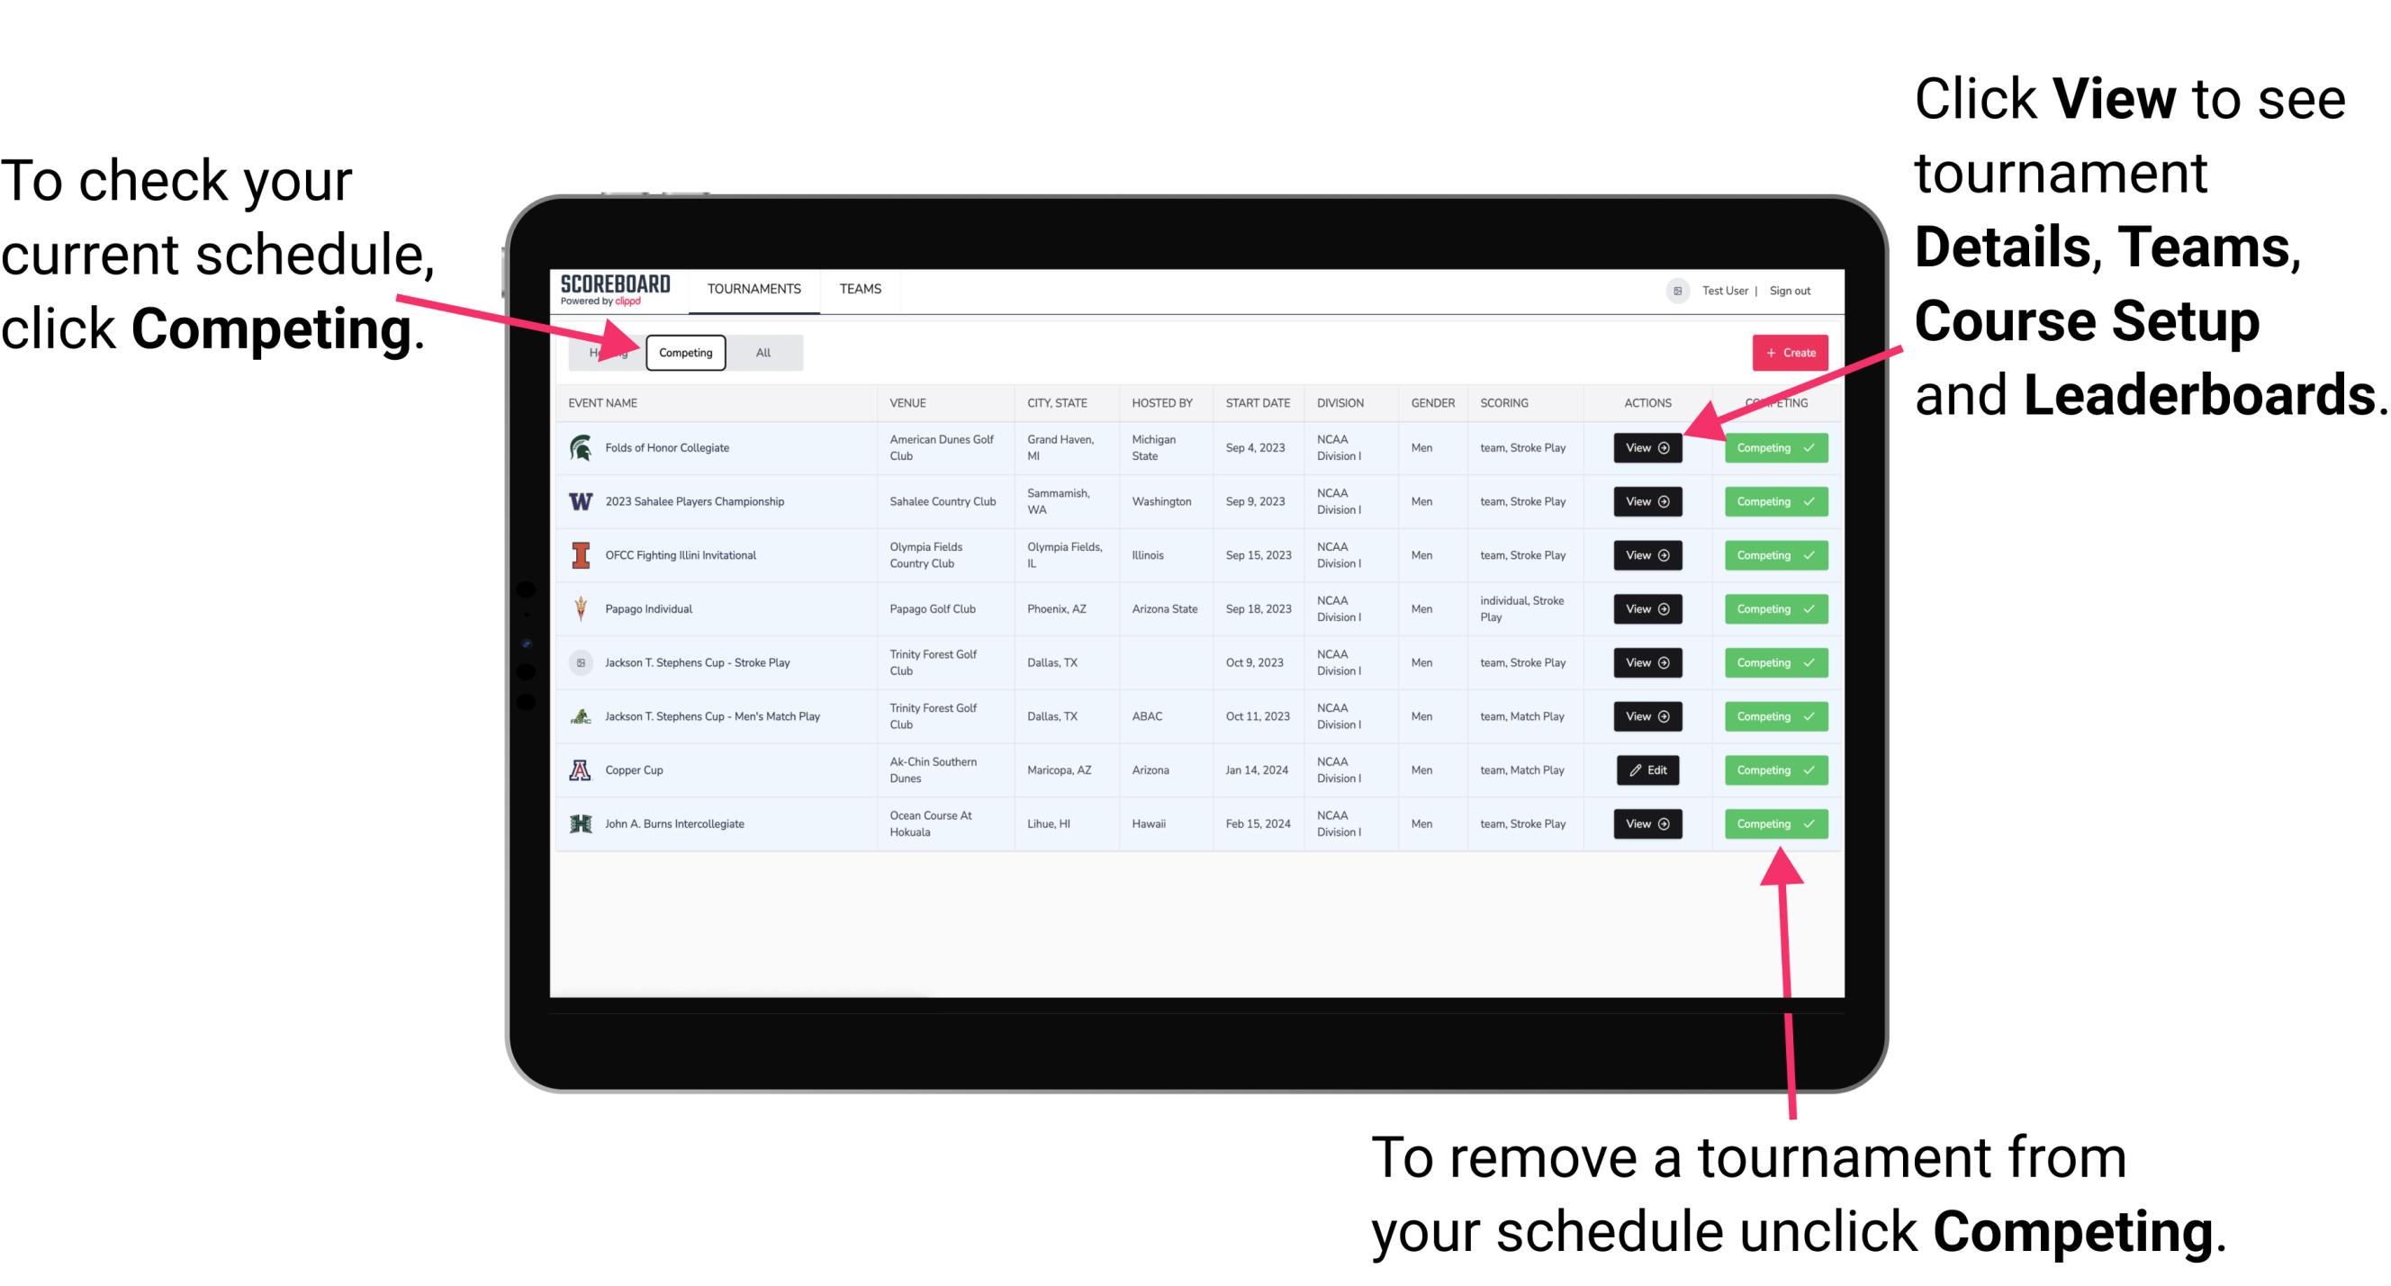Click the TEAMS menu item
This screenshot has height=1286, width=2391.
click(x=863, y=288)
